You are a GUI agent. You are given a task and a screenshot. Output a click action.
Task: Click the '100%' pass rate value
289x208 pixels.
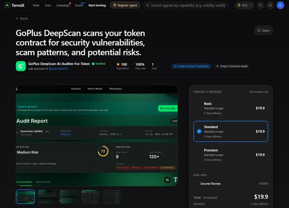(140, 64)
